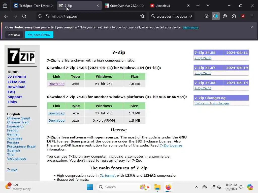Open the 7-Zip 24.05 news link
The width and height of the screenshot is (258, 193).
(203, 88)
